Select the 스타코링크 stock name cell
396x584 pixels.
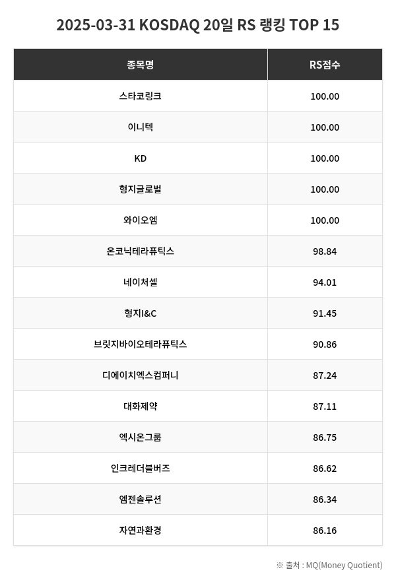coord(140,96)
